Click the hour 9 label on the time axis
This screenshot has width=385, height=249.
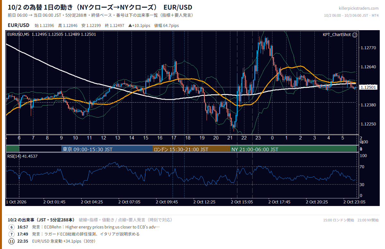pyautogui.click(x=61, y=138)
